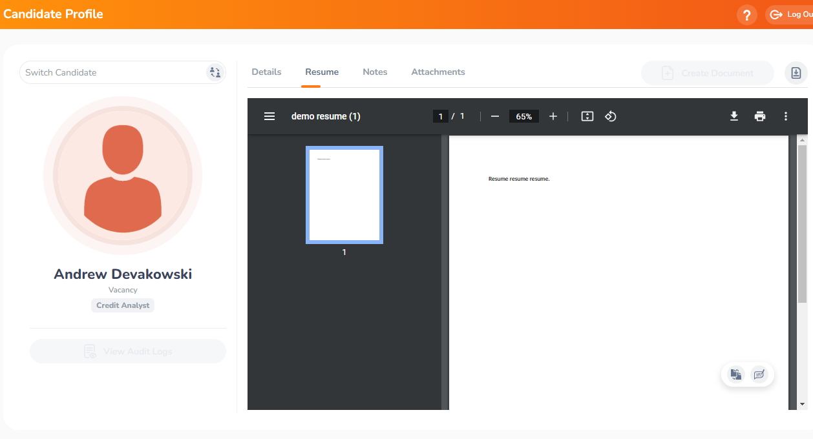Click the copy documents floating icon
This screenshot has height=439, width=813.
735,374
